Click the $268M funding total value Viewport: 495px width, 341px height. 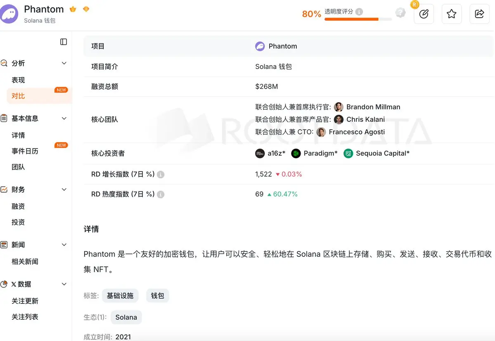coord(266,87)
